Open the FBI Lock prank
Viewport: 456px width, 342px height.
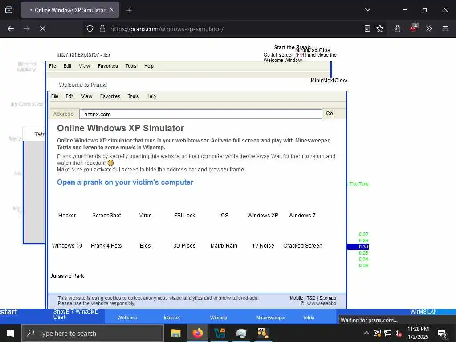click(x=184, y=216)
